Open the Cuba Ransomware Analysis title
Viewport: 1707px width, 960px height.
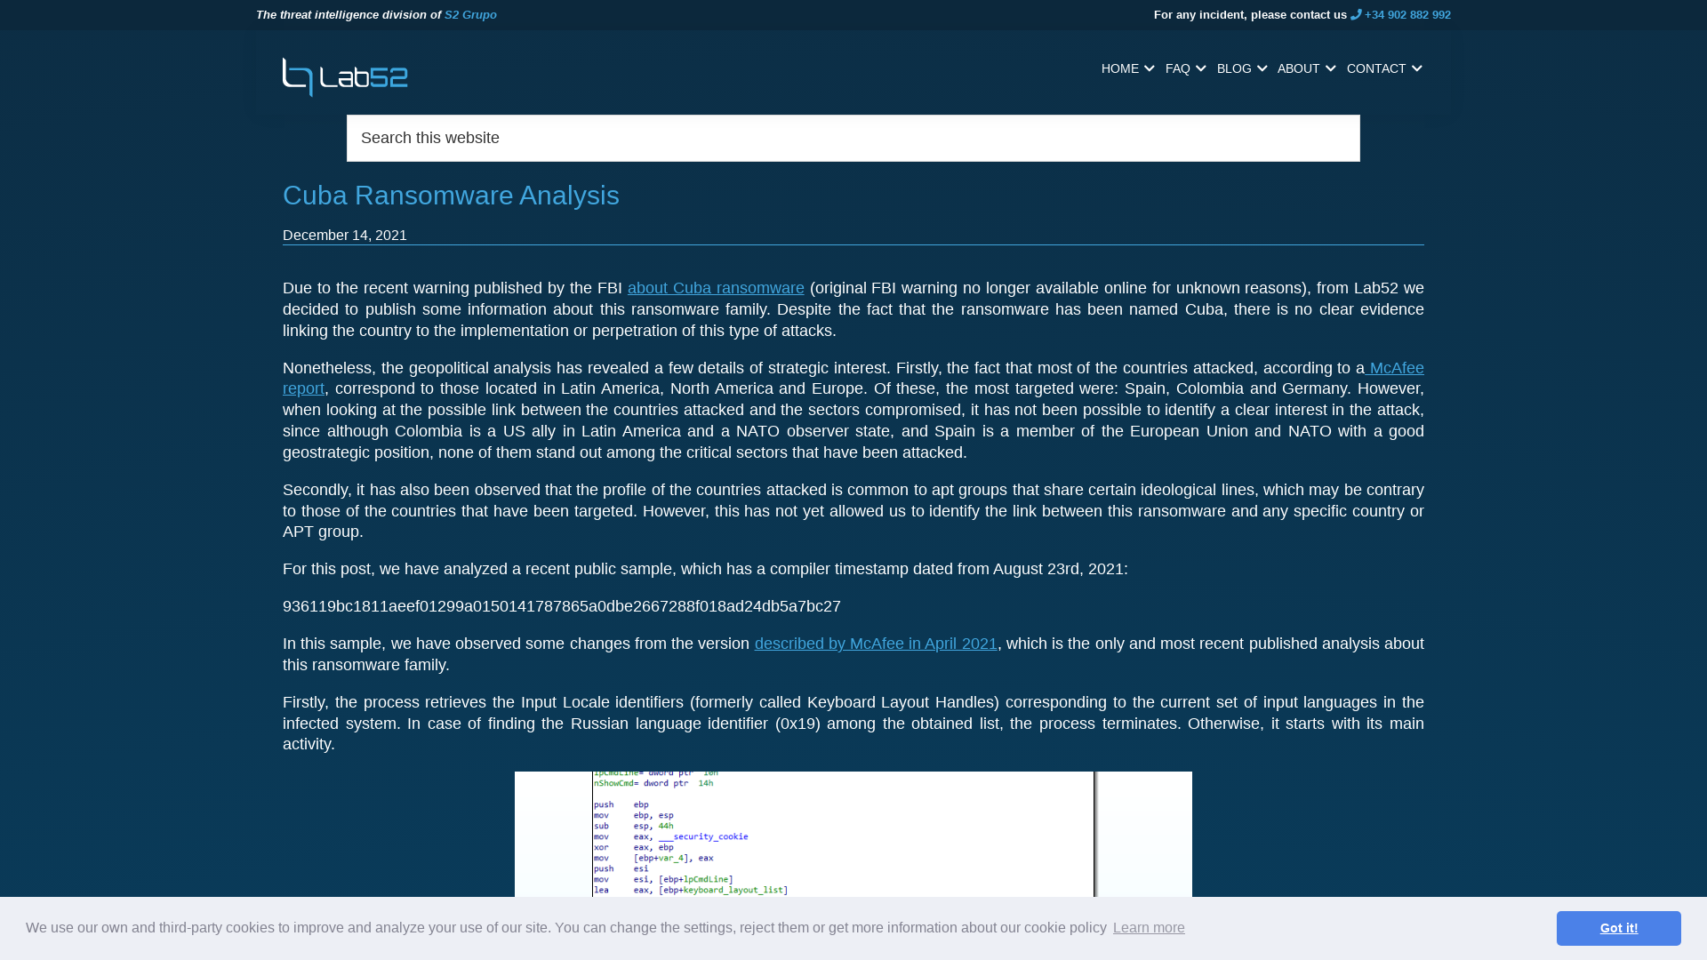[451, 196]
